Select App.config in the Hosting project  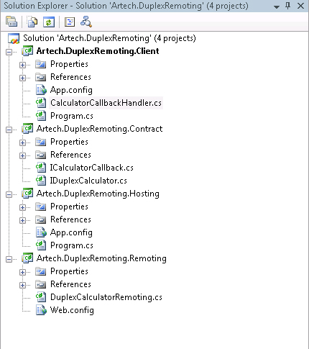71,232
